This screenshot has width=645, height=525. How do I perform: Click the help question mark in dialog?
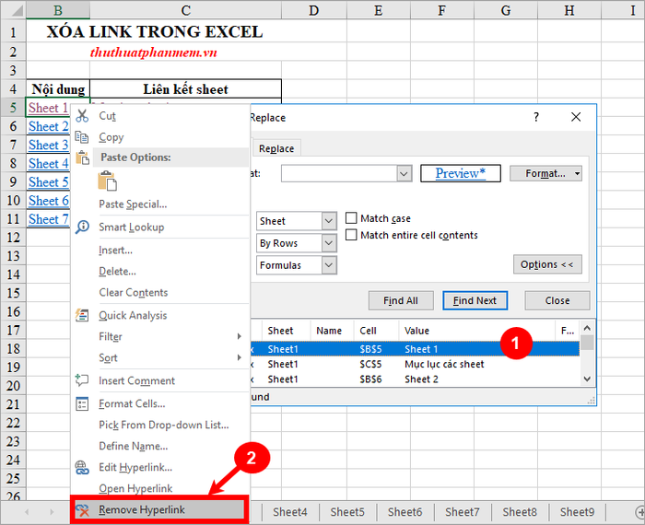[536, 117]
